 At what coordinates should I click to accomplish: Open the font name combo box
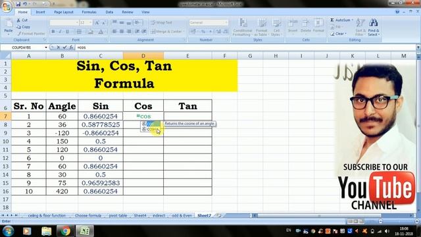coord(64,22)
